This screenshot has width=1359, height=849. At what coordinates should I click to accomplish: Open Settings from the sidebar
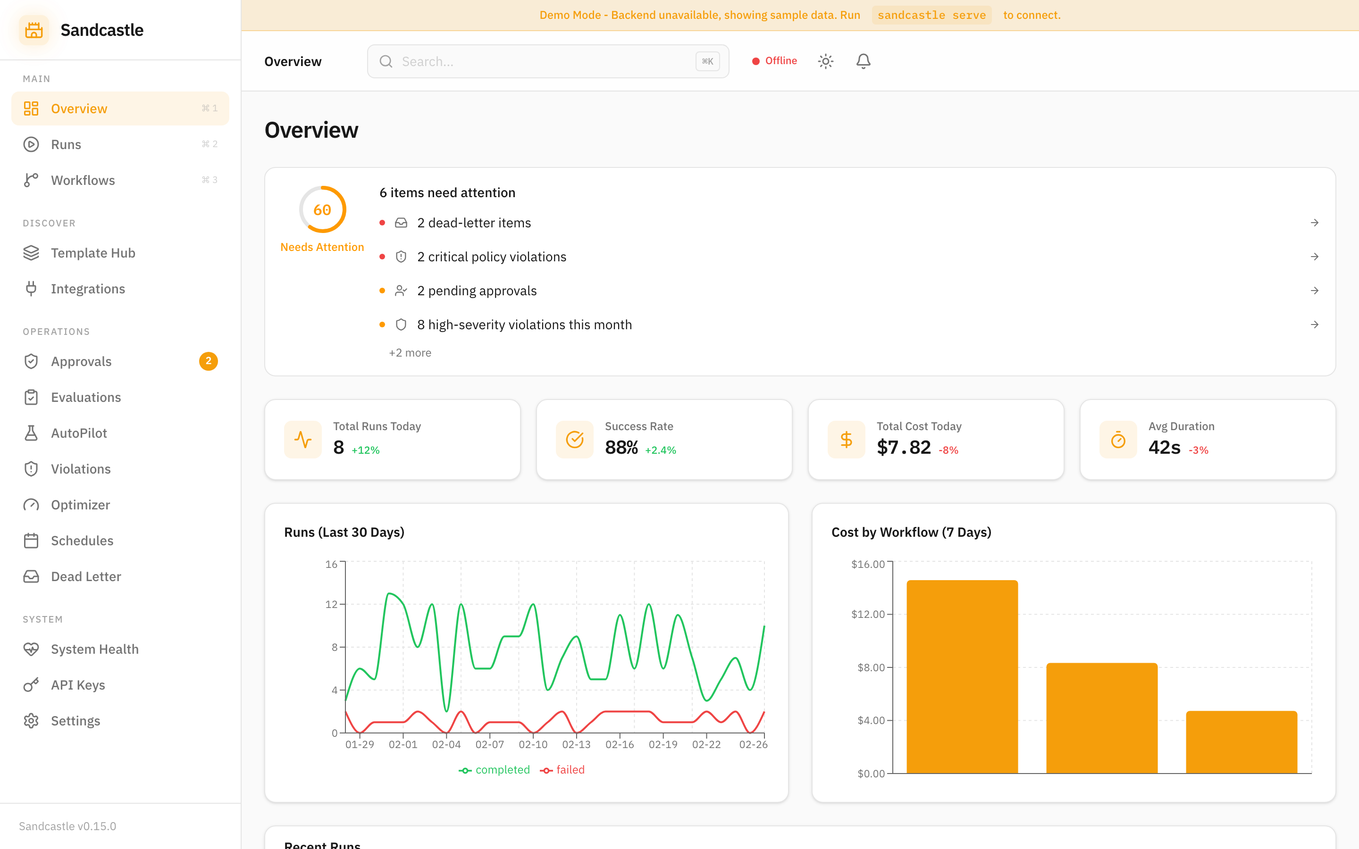coord(75,720)
